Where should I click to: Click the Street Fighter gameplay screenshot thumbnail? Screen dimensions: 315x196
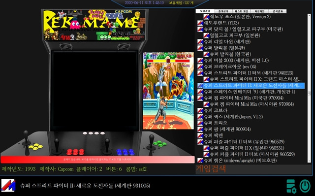pyautogui.click(x=168, y=91)
